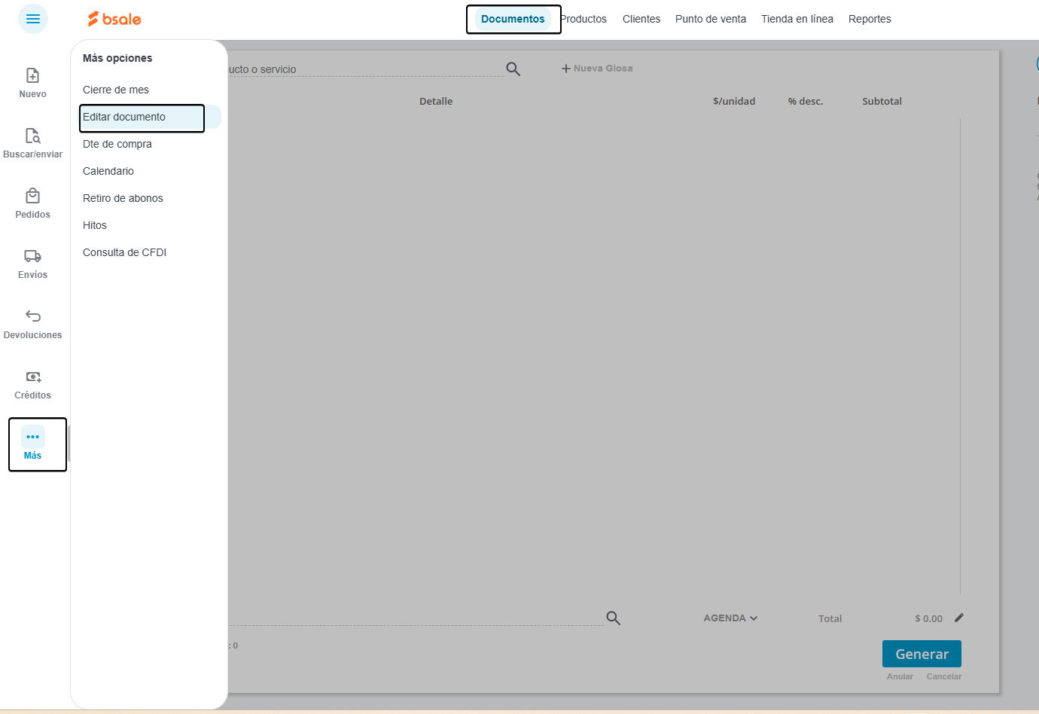The image size is (1039, 714).
Task: Expand the AGENDA dropdown
Action: click(730, 618)
